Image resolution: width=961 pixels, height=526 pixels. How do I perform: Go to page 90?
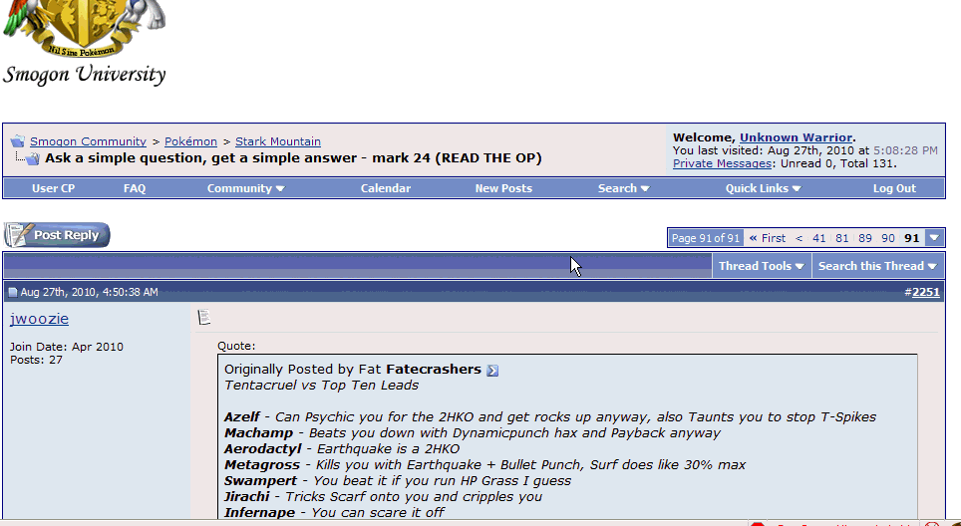pos(888,238)
